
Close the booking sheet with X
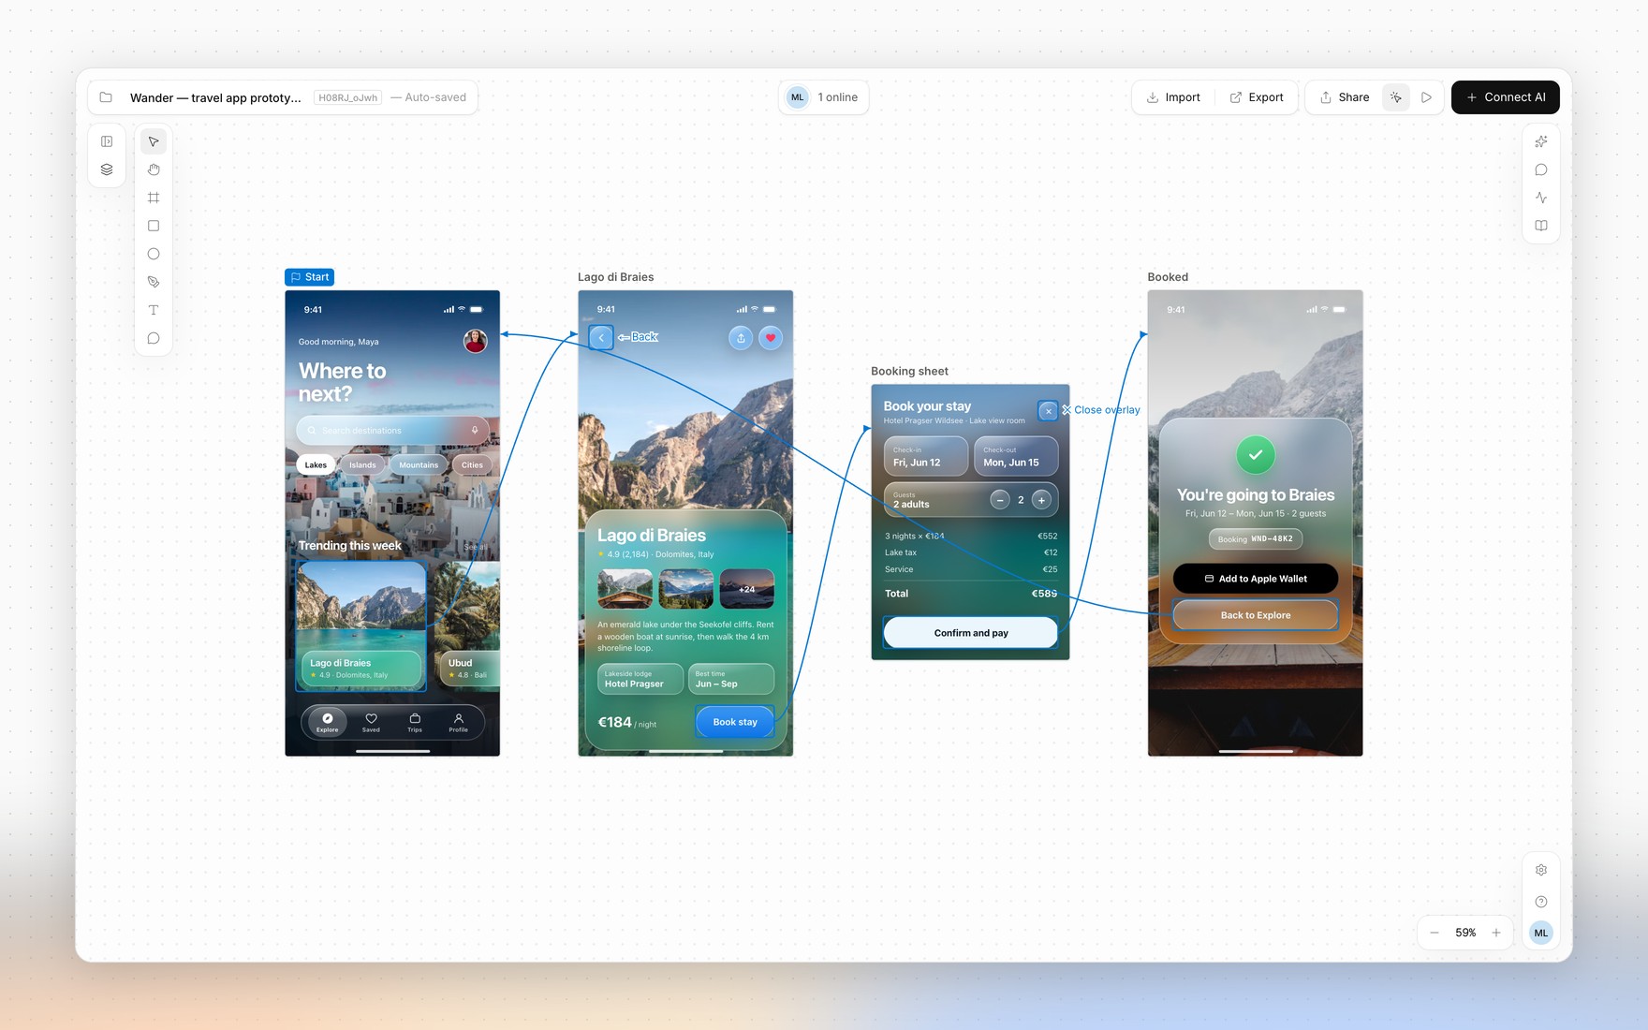point(1048,410)
